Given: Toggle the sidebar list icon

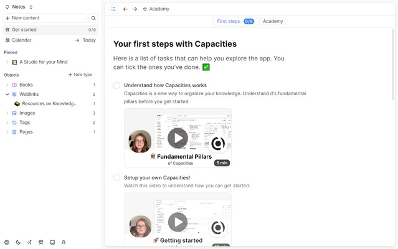Looking at the screenshot, I should pyautogui.click(x=113, y=9).
